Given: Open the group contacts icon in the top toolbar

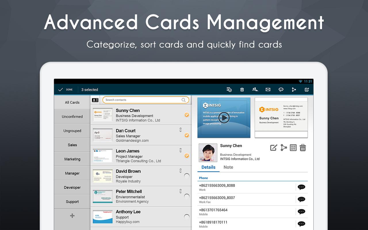Looking at the screenshot, I should coord(255,90).
